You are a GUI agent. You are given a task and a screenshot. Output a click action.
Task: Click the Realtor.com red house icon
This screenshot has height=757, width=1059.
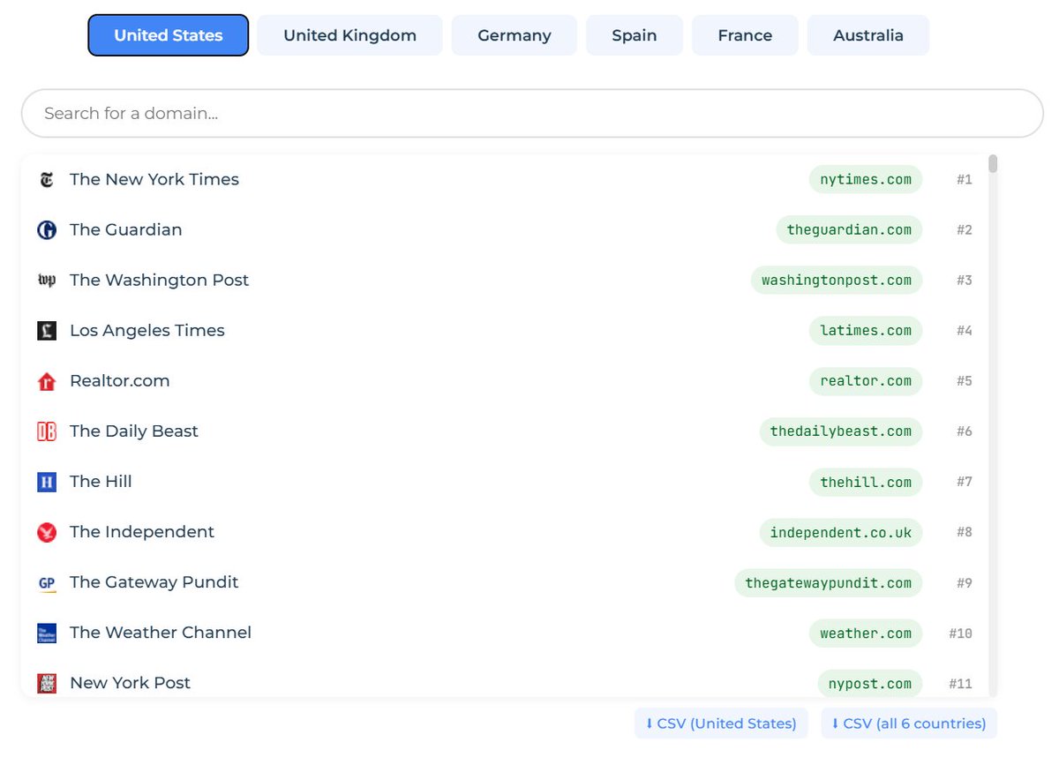click(x=47, y=381)
